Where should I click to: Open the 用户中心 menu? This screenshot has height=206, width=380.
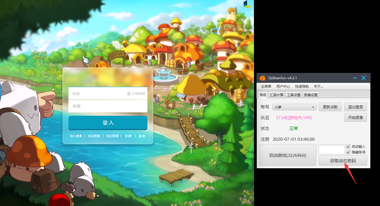click(283, 87)
